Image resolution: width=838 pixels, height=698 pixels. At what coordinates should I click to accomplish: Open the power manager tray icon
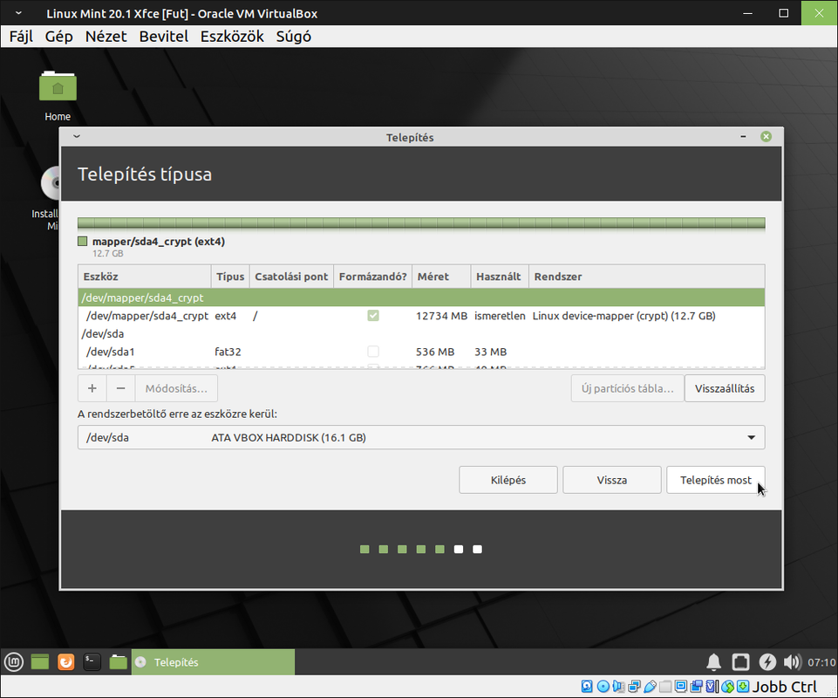767,662
